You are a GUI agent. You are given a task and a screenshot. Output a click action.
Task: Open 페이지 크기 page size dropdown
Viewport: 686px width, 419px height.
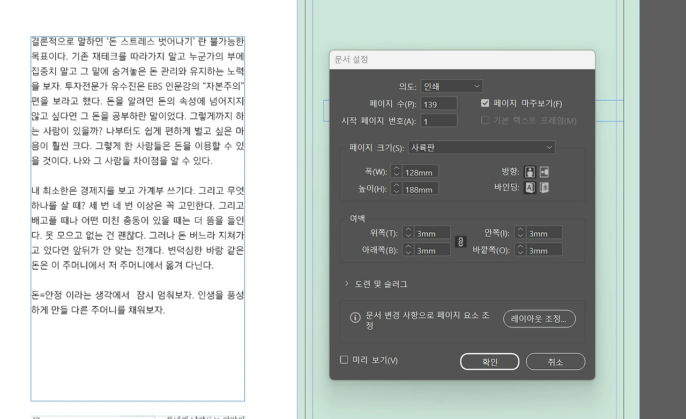(x=482, y=147)
